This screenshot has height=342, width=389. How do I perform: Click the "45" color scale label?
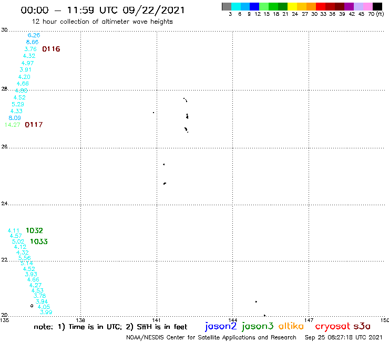[x=361, y=14]
